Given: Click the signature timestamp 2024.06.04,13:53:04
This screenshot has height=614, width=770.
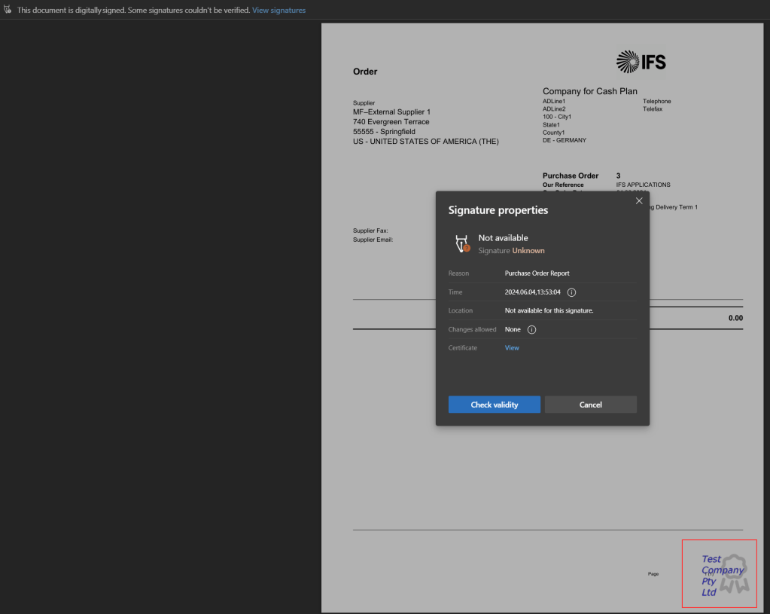Looking at the screenshot, I should (532, 292).
